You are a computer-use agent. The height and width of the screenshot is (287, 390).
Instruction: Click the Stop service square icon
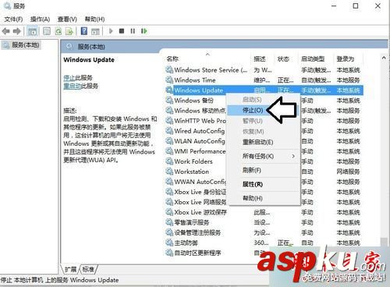122,31
